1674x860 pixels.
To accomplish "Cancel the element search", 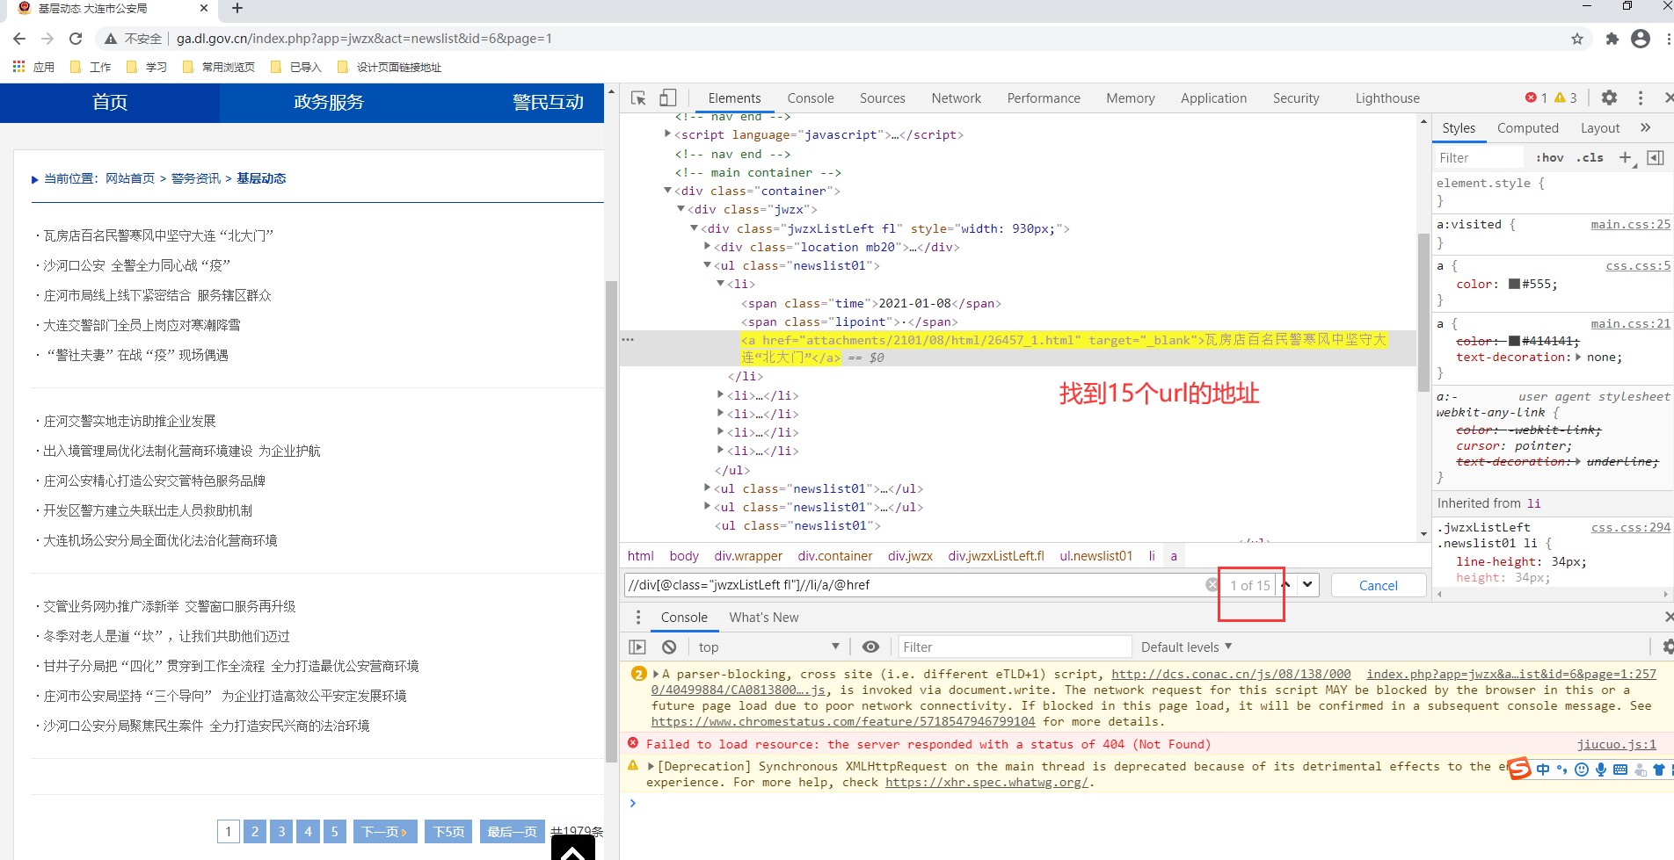I will (1378, 586).
